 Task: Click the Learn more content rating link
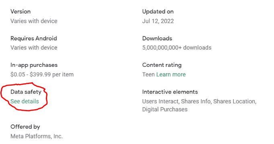[x=171, y=74]
